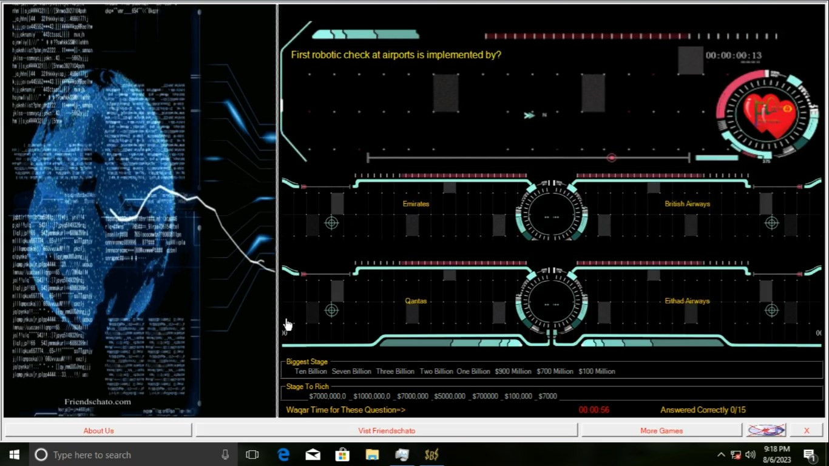Open More Games
Image resolution: width=829 pixels, height=466 pixels.
tap(662, 430)
